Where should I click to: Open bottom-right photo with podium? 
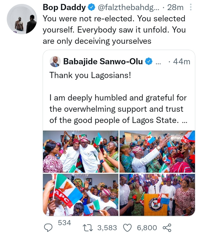coord(157,195)
